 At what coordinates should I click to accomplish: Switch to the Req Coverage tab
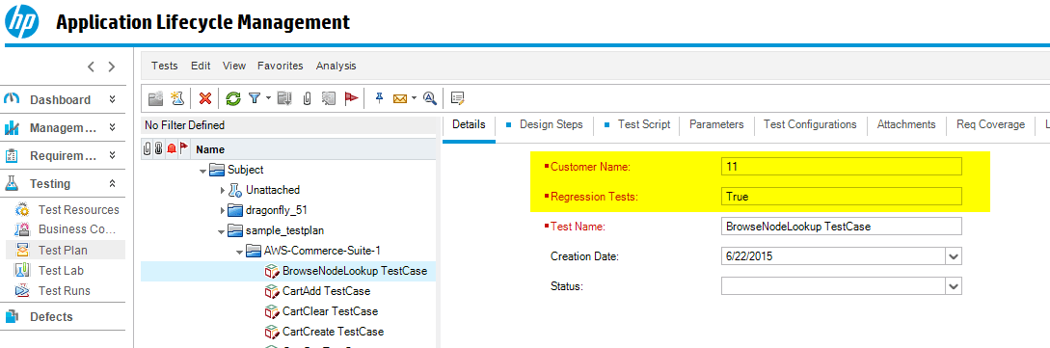[991, 124]
